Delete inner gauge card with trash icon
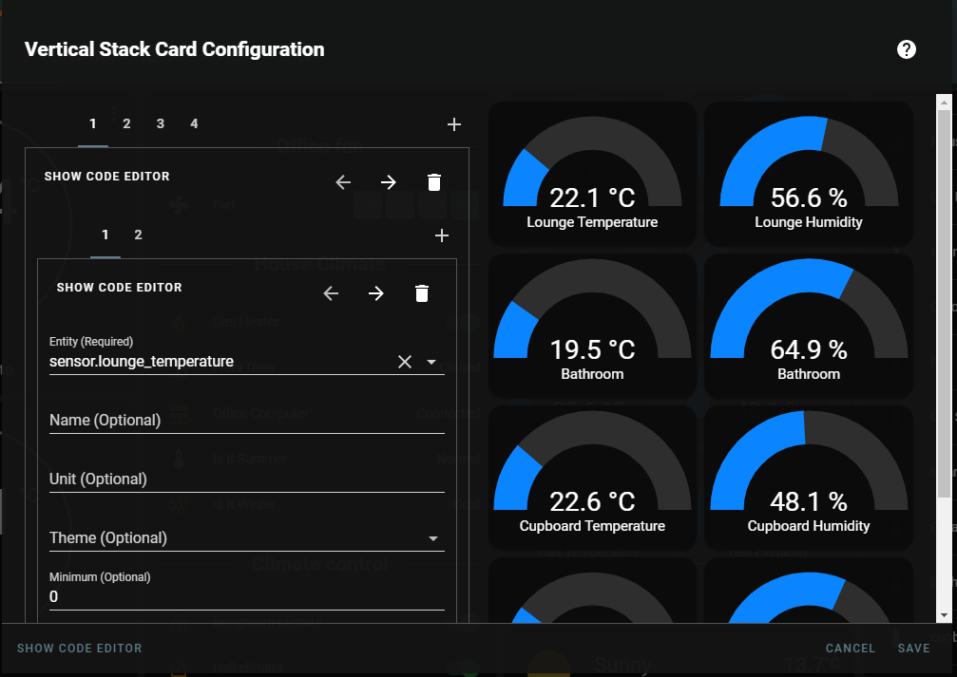The image size is (957, 677). (422, 293)
